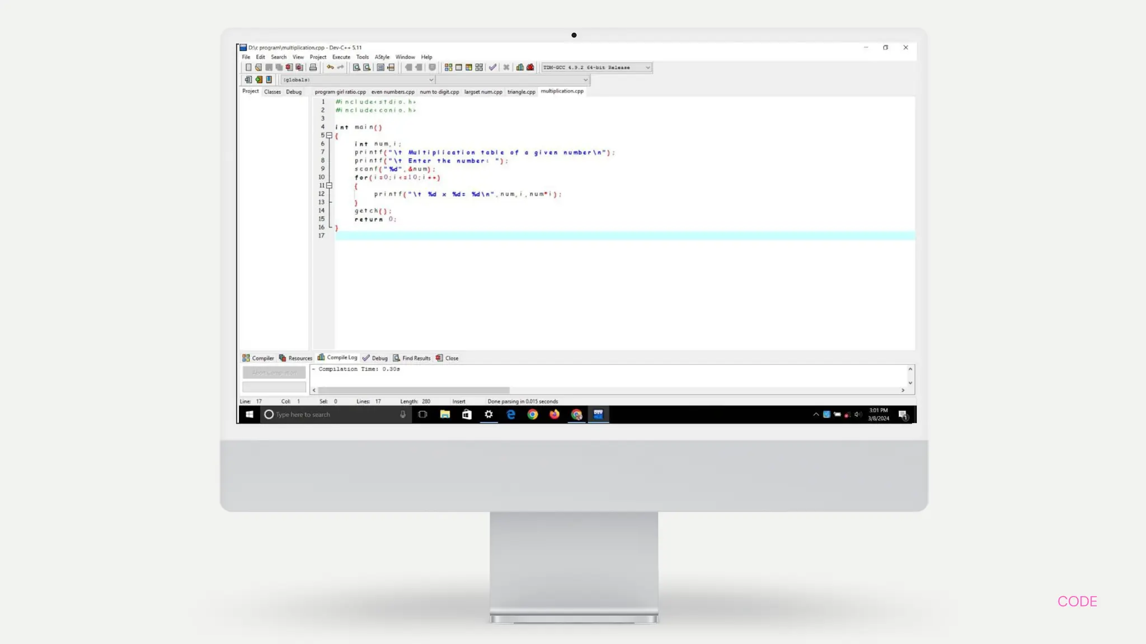Image resolution: width=1146 pixels, height=644 pixels.
Task: Click the Print icon in toolbar
Action: [313, 67]
